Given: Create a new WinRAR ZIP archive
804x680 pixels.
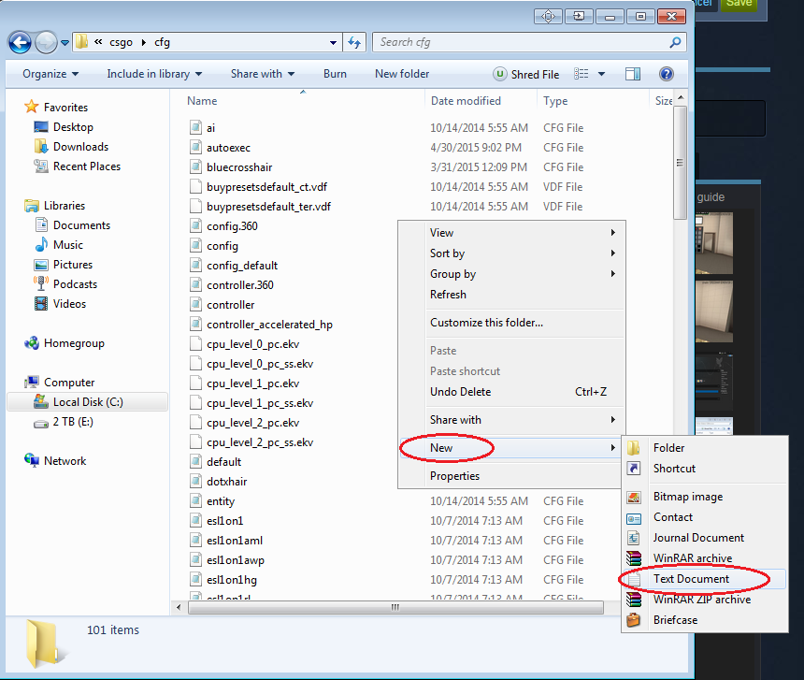Looking at the screenshot, I should point(705,600).
